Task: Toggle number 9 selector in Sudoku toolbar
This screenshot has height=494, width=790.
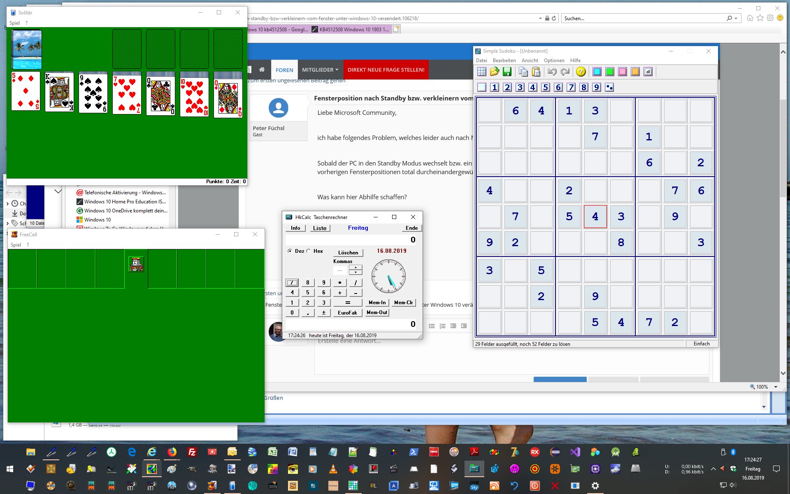Action: click(597, 87)
